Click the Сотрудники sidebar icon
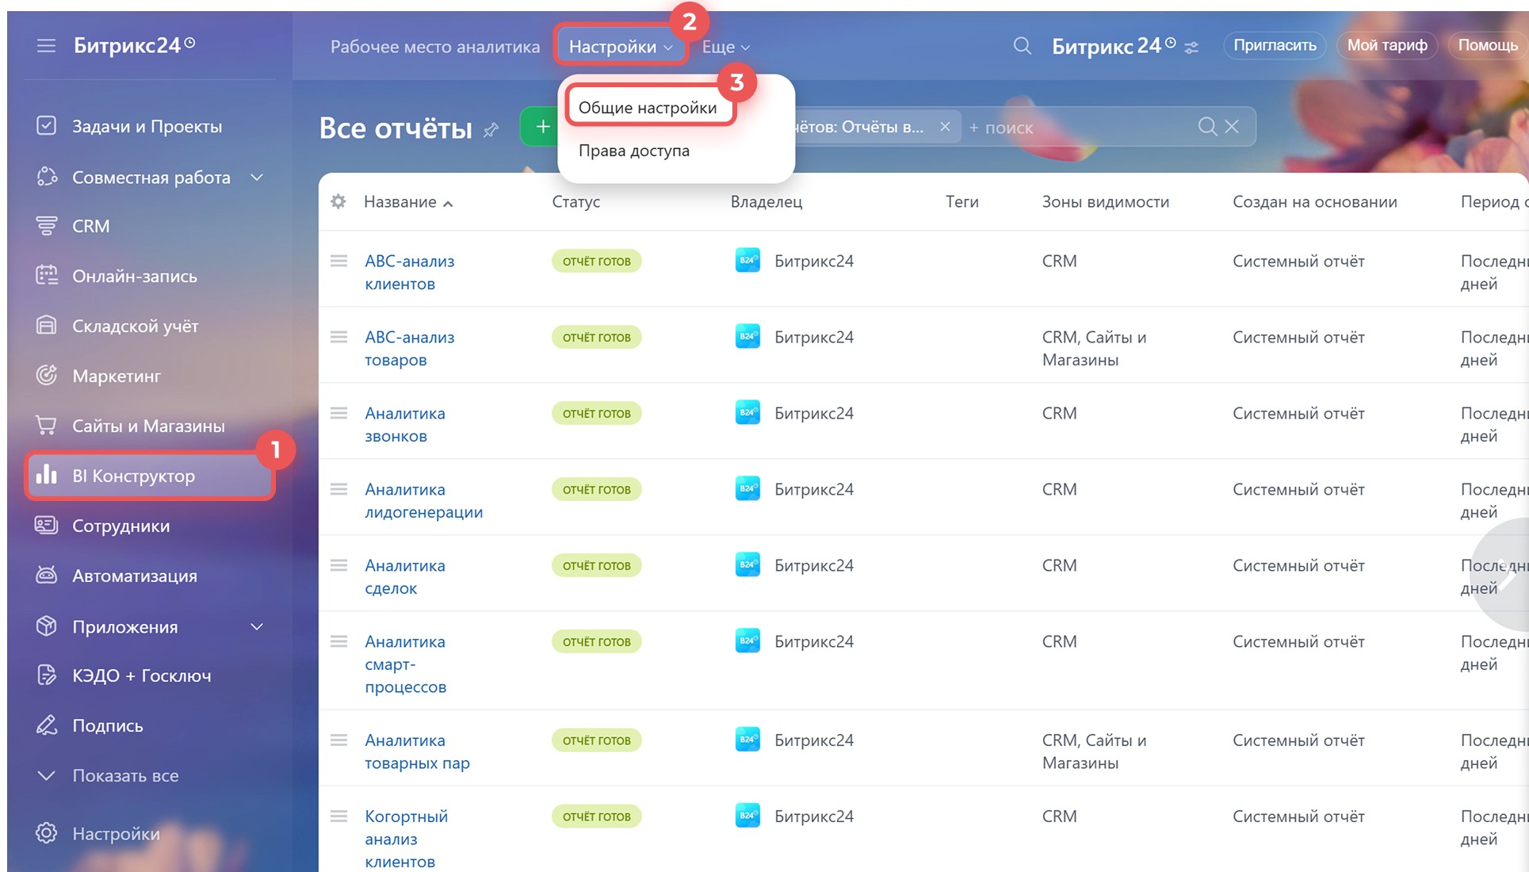This screenshot has width=1529, height=872. (46, 526)
